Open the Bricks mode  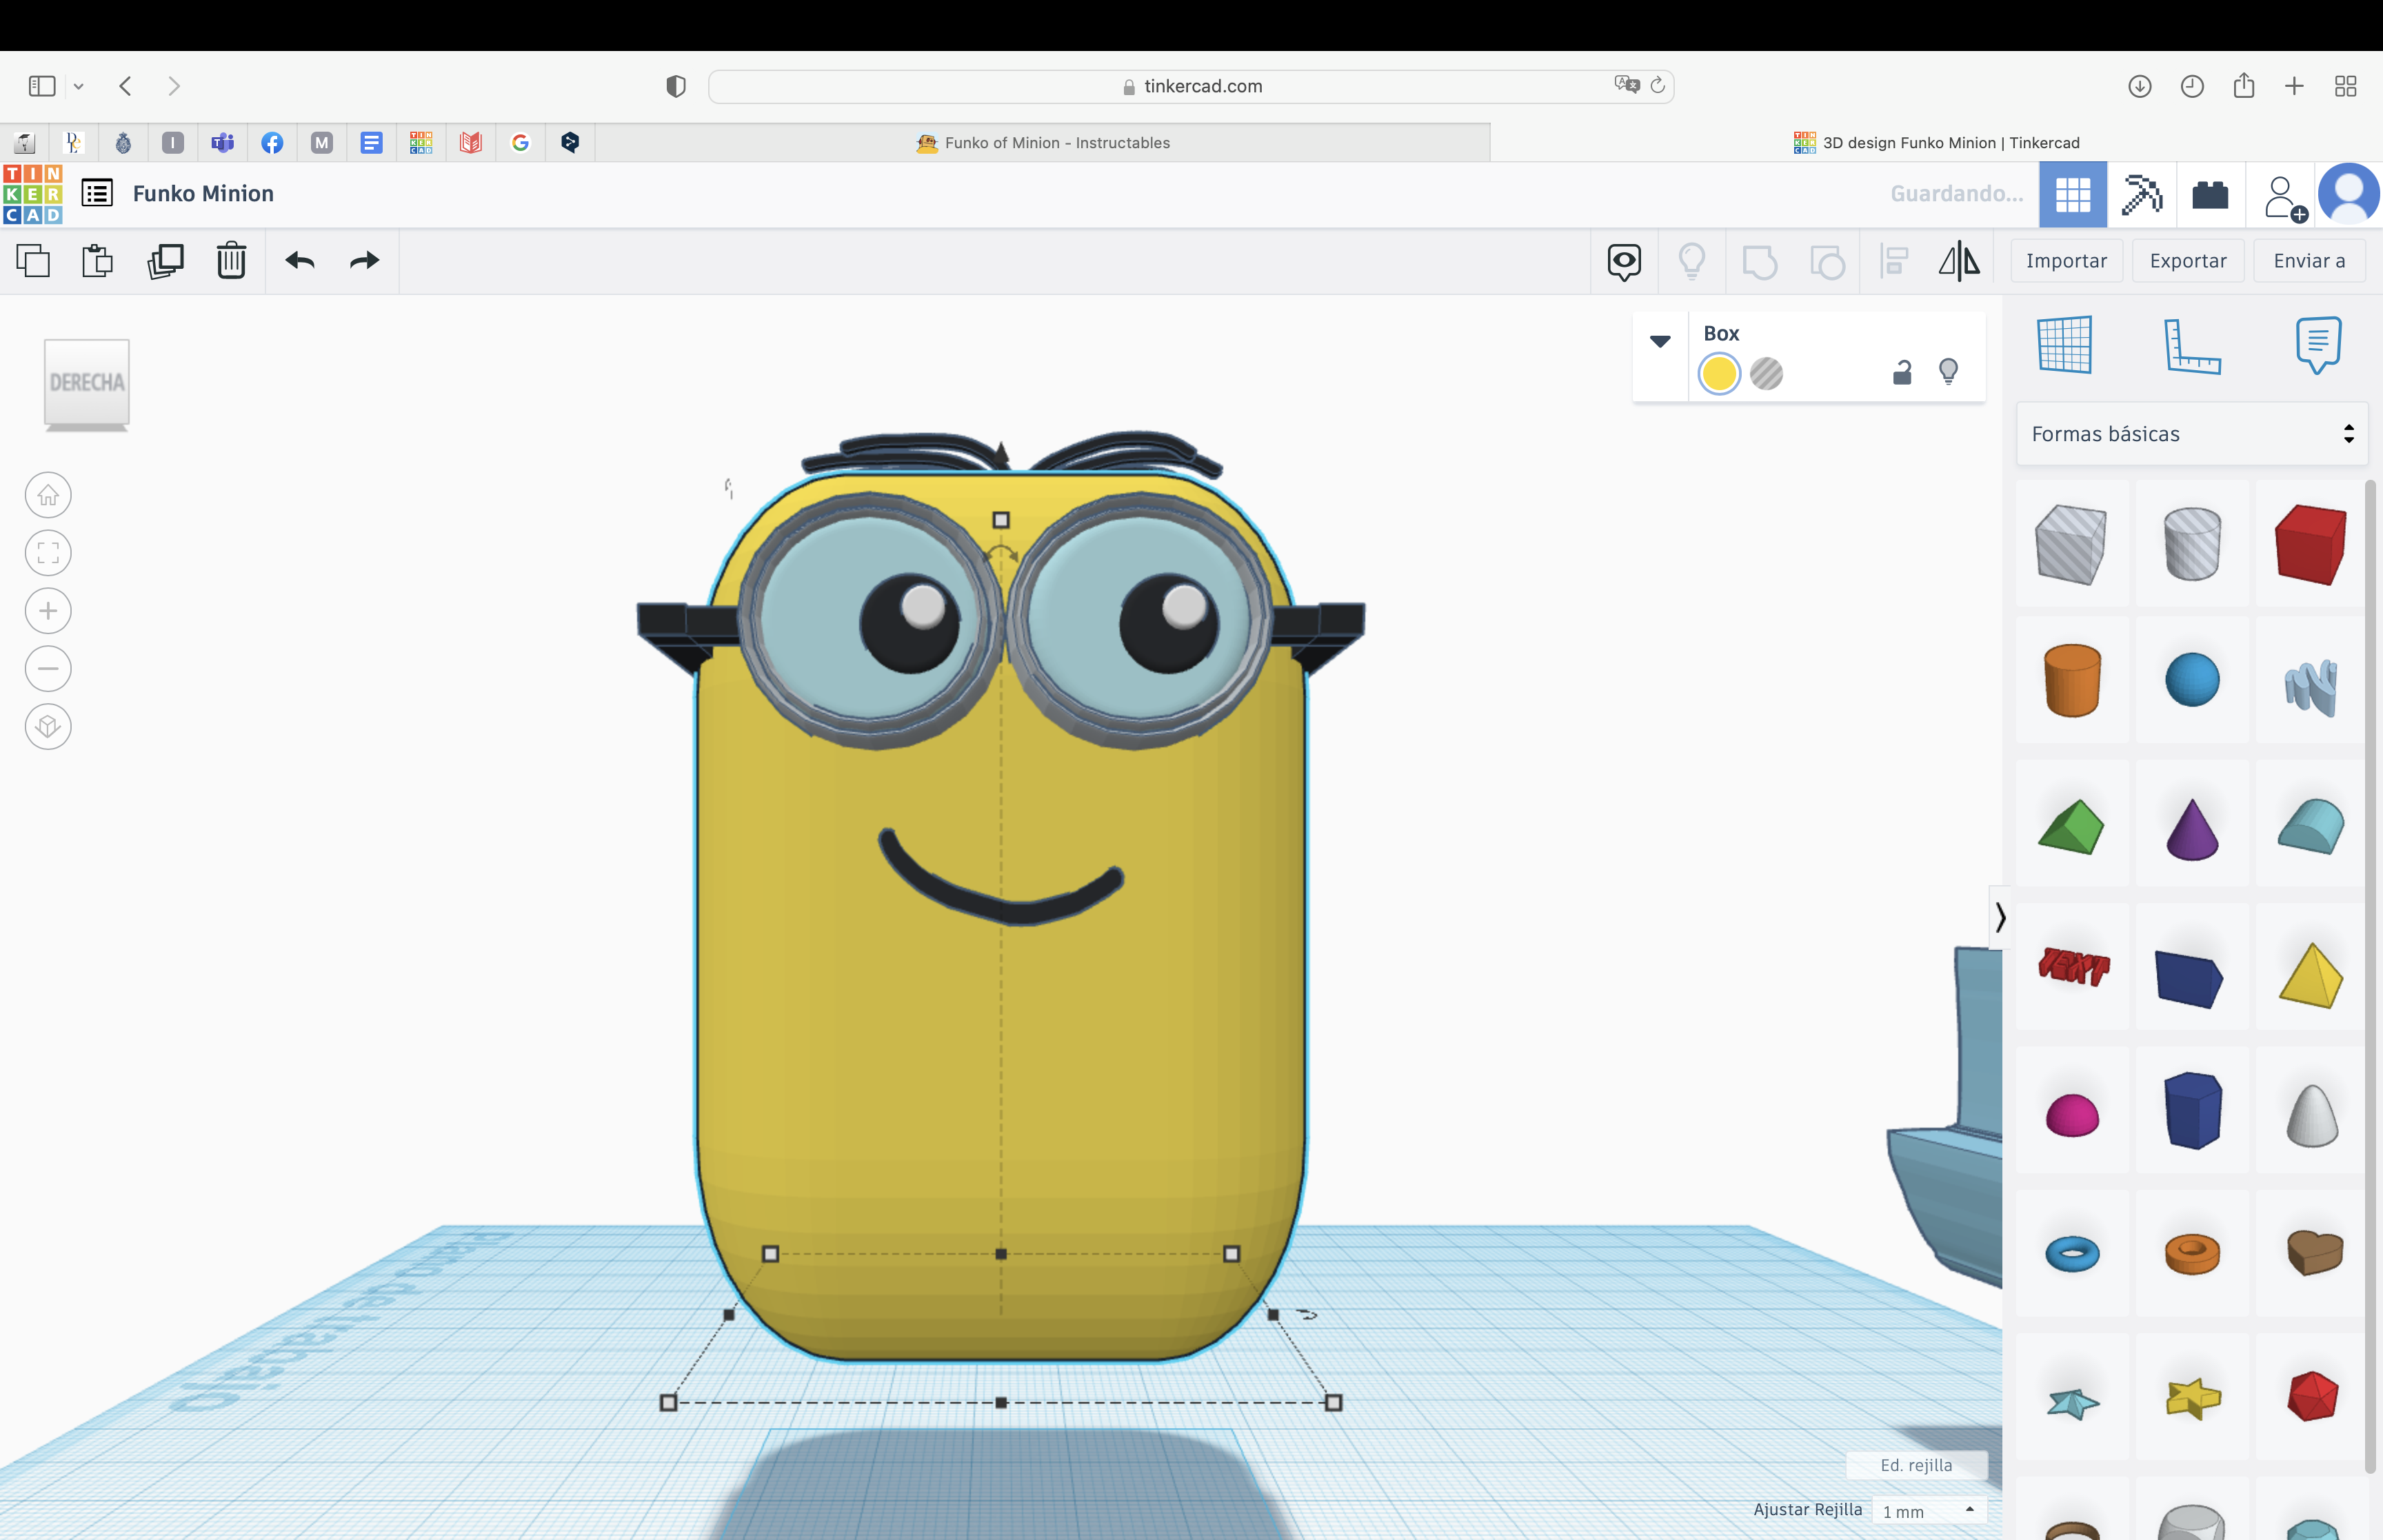[2210, 194]
